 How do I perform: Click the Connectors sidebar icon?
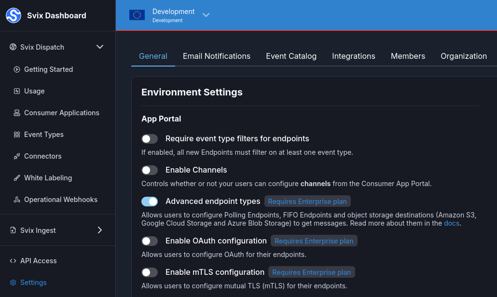42,156
